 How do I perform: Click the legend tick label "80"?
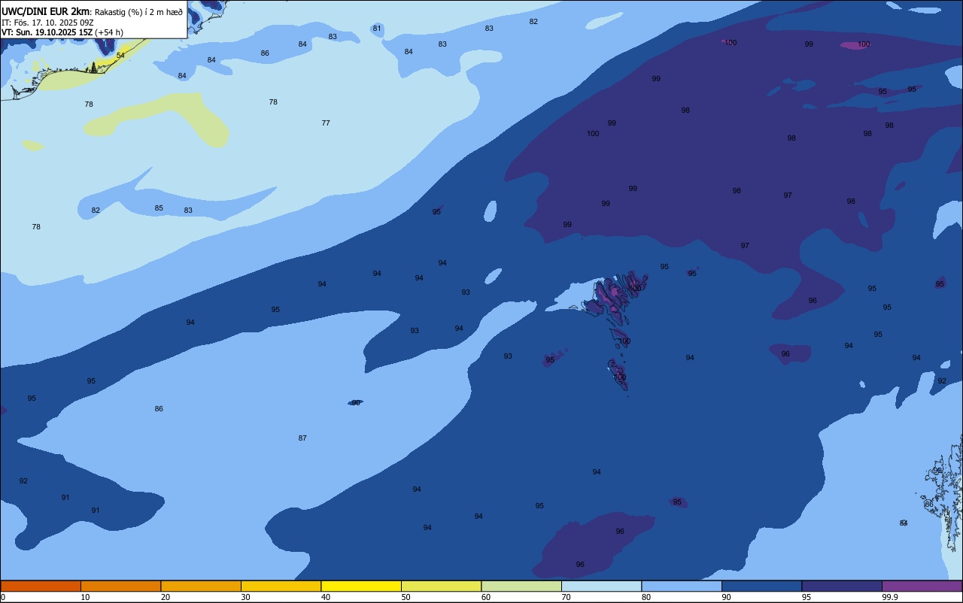646,597
